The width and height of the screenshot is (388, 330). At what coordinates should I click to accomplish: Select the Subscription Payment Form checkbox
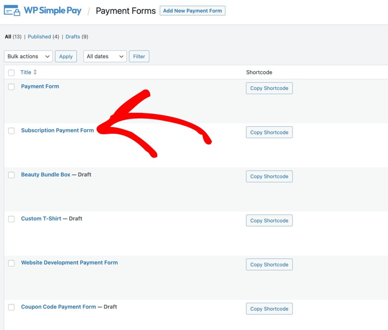coord(11,131)
